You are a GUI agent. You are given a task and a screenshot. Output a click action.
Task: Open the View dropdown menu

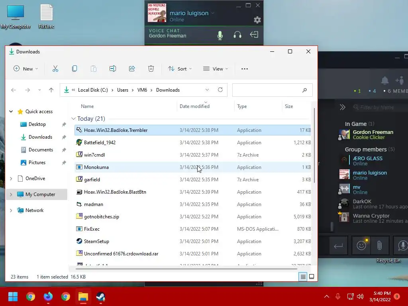coord(216,69)
